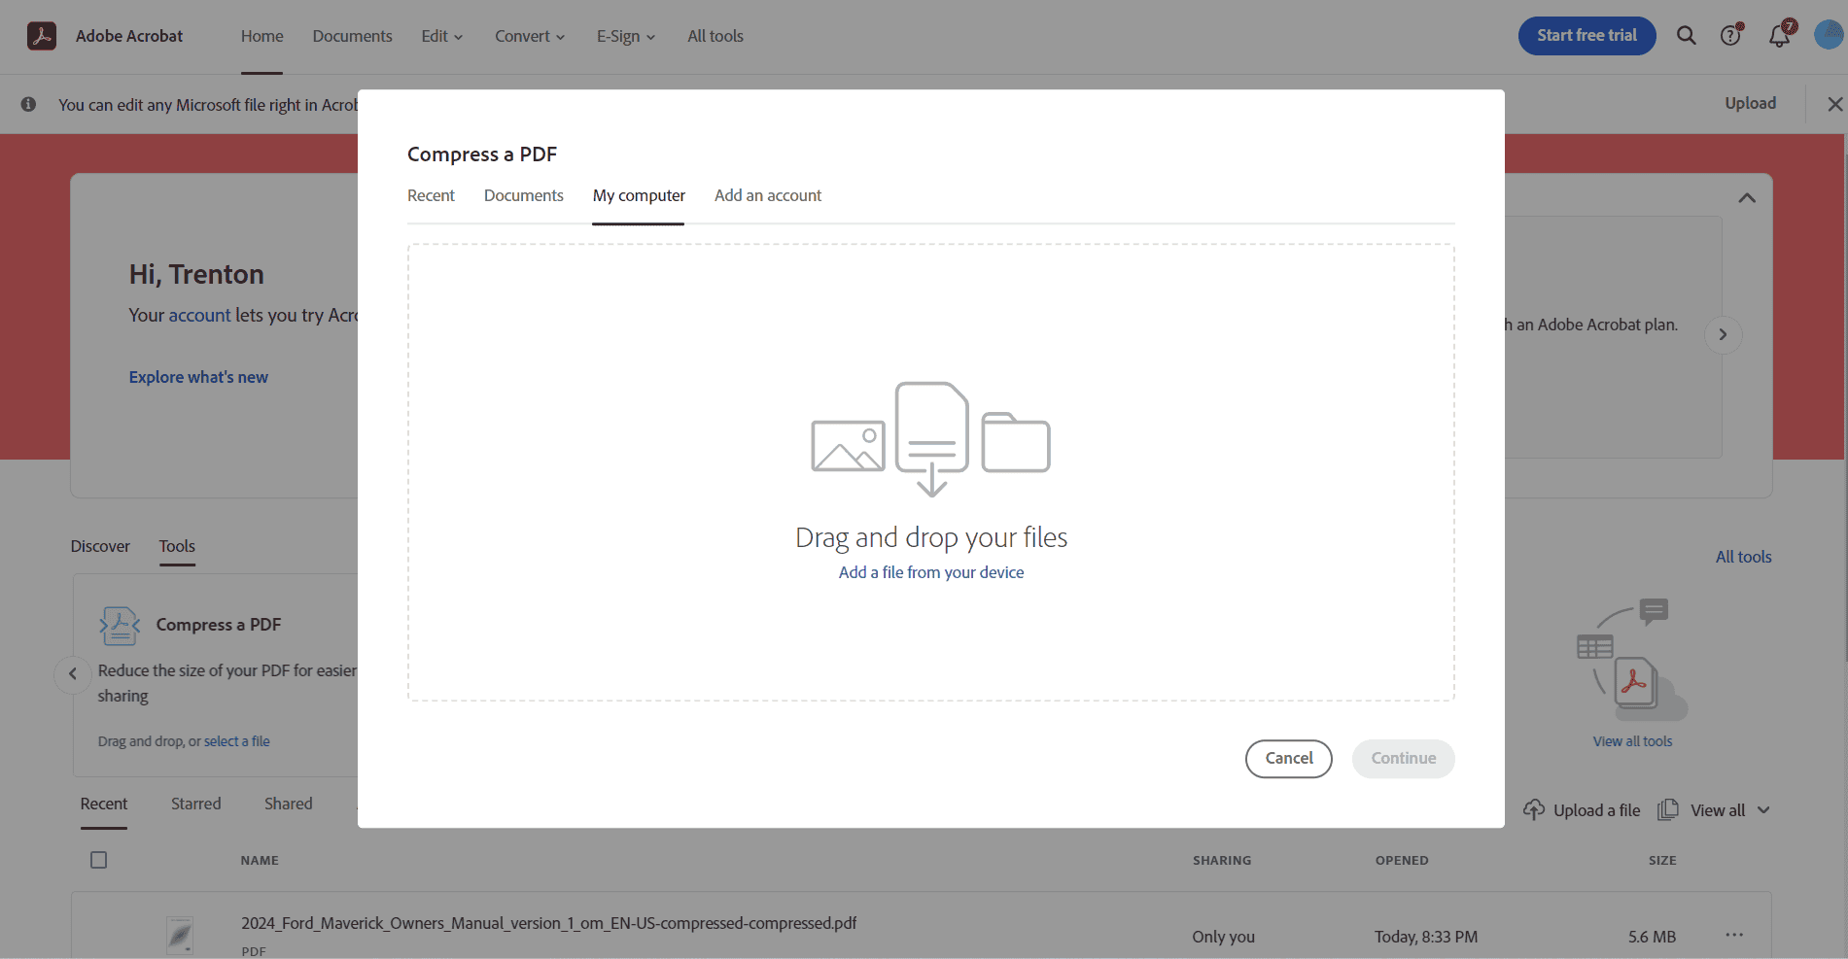Screen dimensions: 1848x959
Task: Sort by the SIZE column header
Action: 1662,861
